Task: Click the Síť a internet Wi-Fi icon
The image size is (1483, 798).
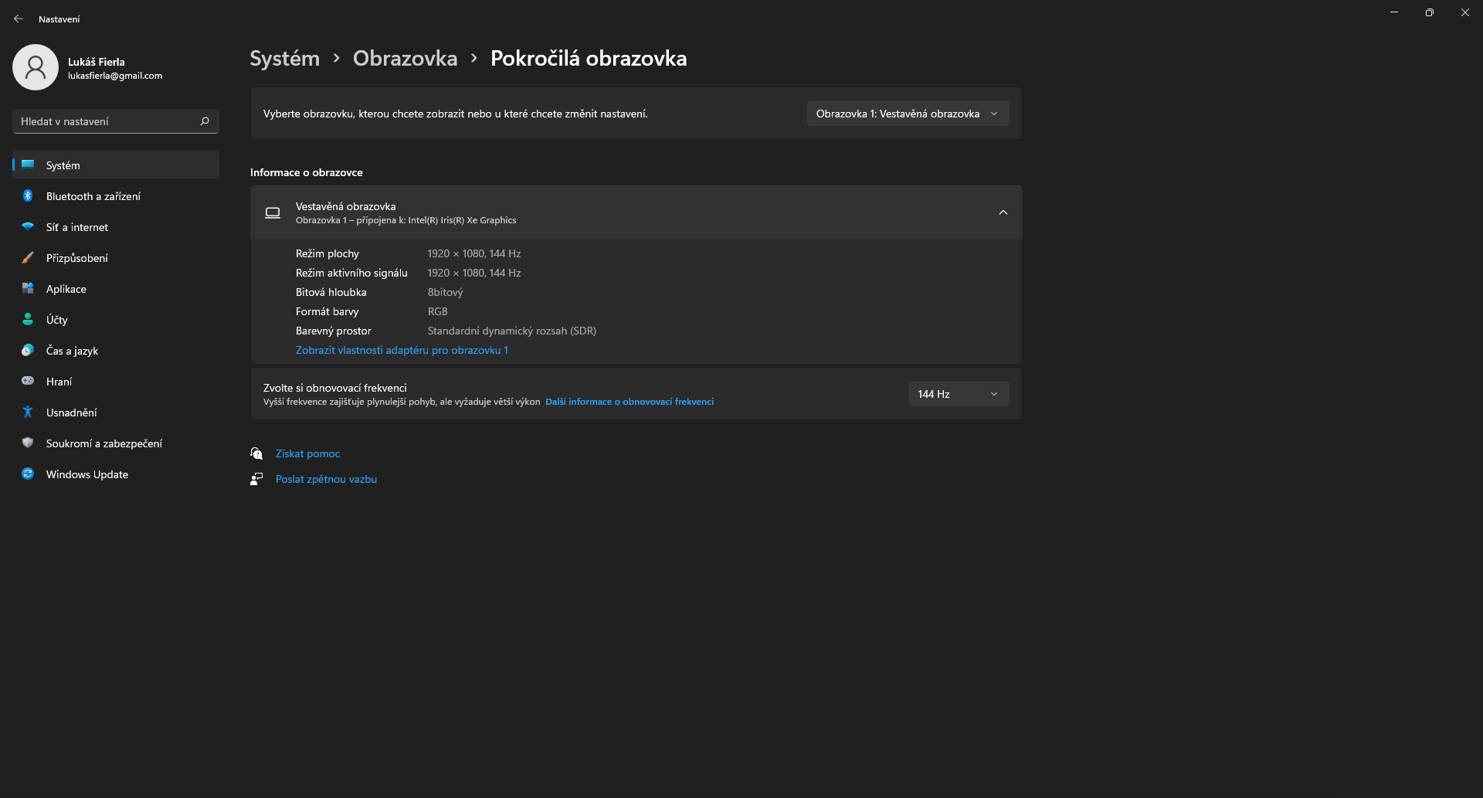Action: tap(28, 227)
